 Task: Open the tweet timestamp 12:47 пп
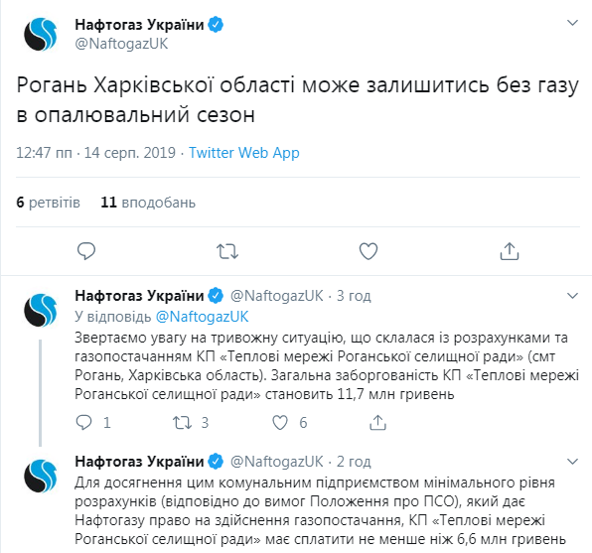(x=44, y=153)
